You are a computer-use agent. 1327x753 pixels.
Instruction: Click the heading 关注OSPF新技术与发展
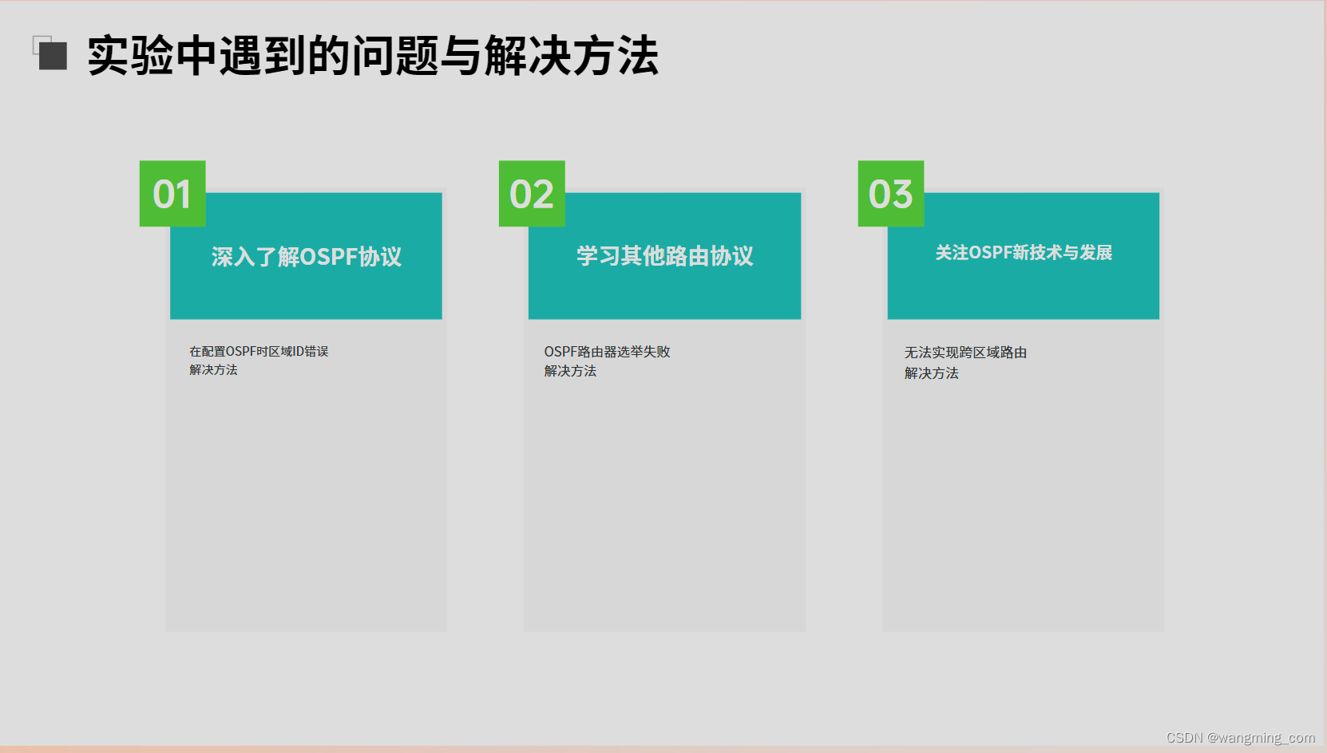click(x=1024, y=253)
